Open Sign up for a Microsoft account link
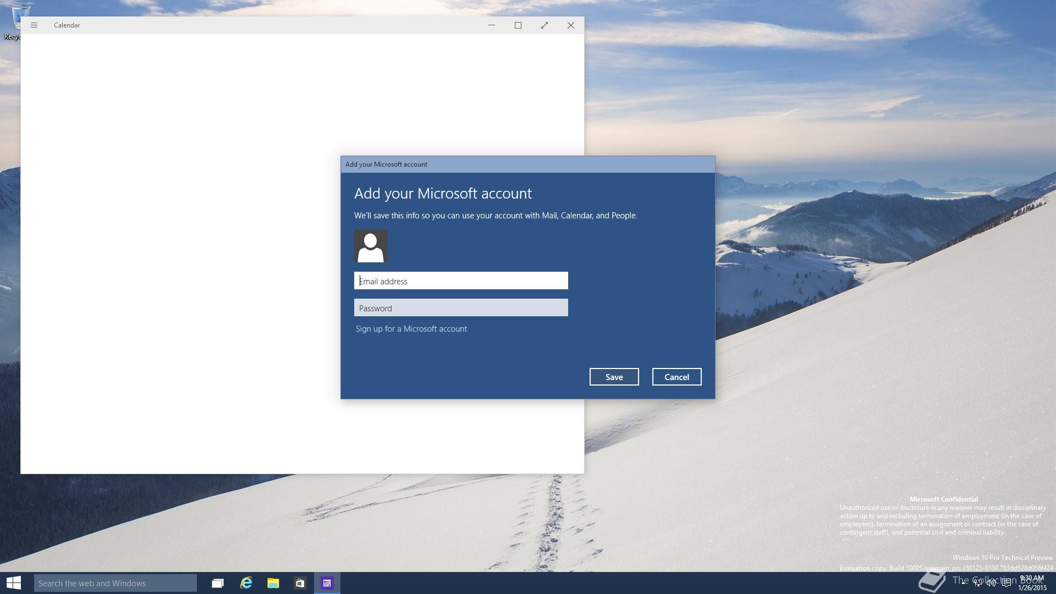Image resolution: width=1056 pixels, height=594 pixels. (411, 329)
